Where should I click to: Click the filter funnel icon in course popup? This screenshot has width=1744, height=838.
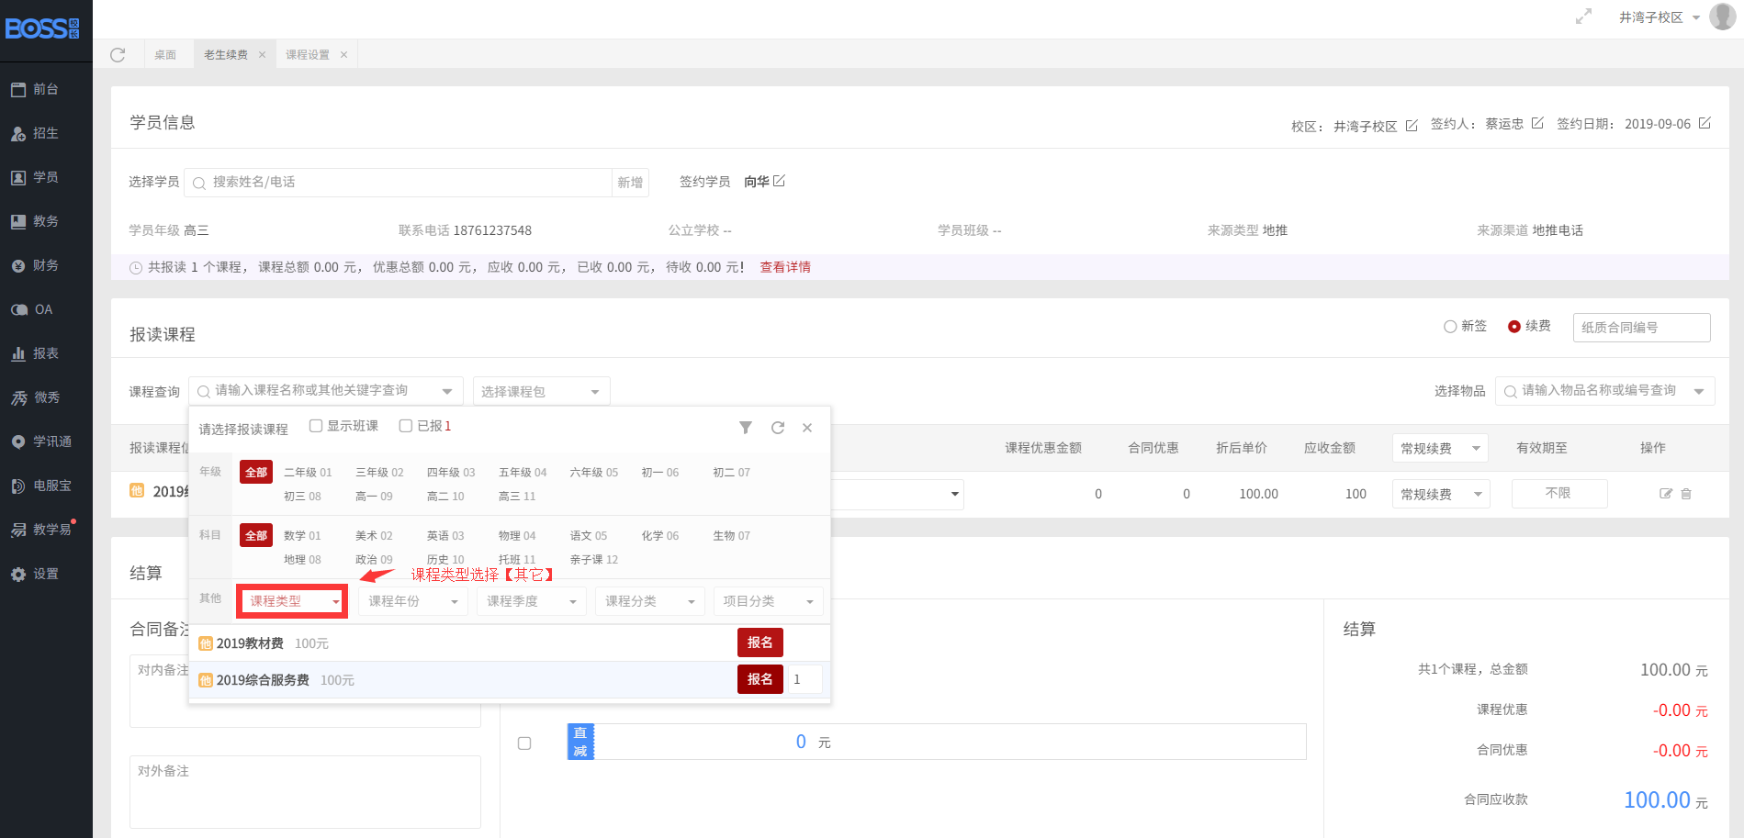[x=746, y=428]
